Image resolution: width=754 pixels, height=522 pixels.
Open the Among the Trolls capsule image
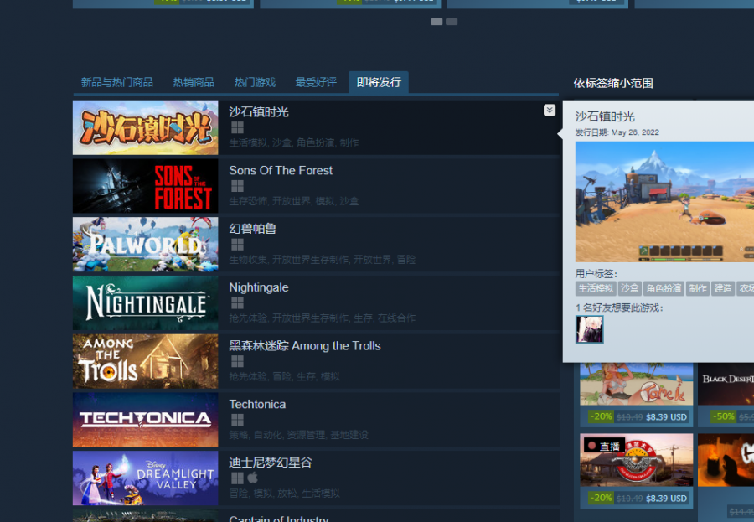point(145,361)
